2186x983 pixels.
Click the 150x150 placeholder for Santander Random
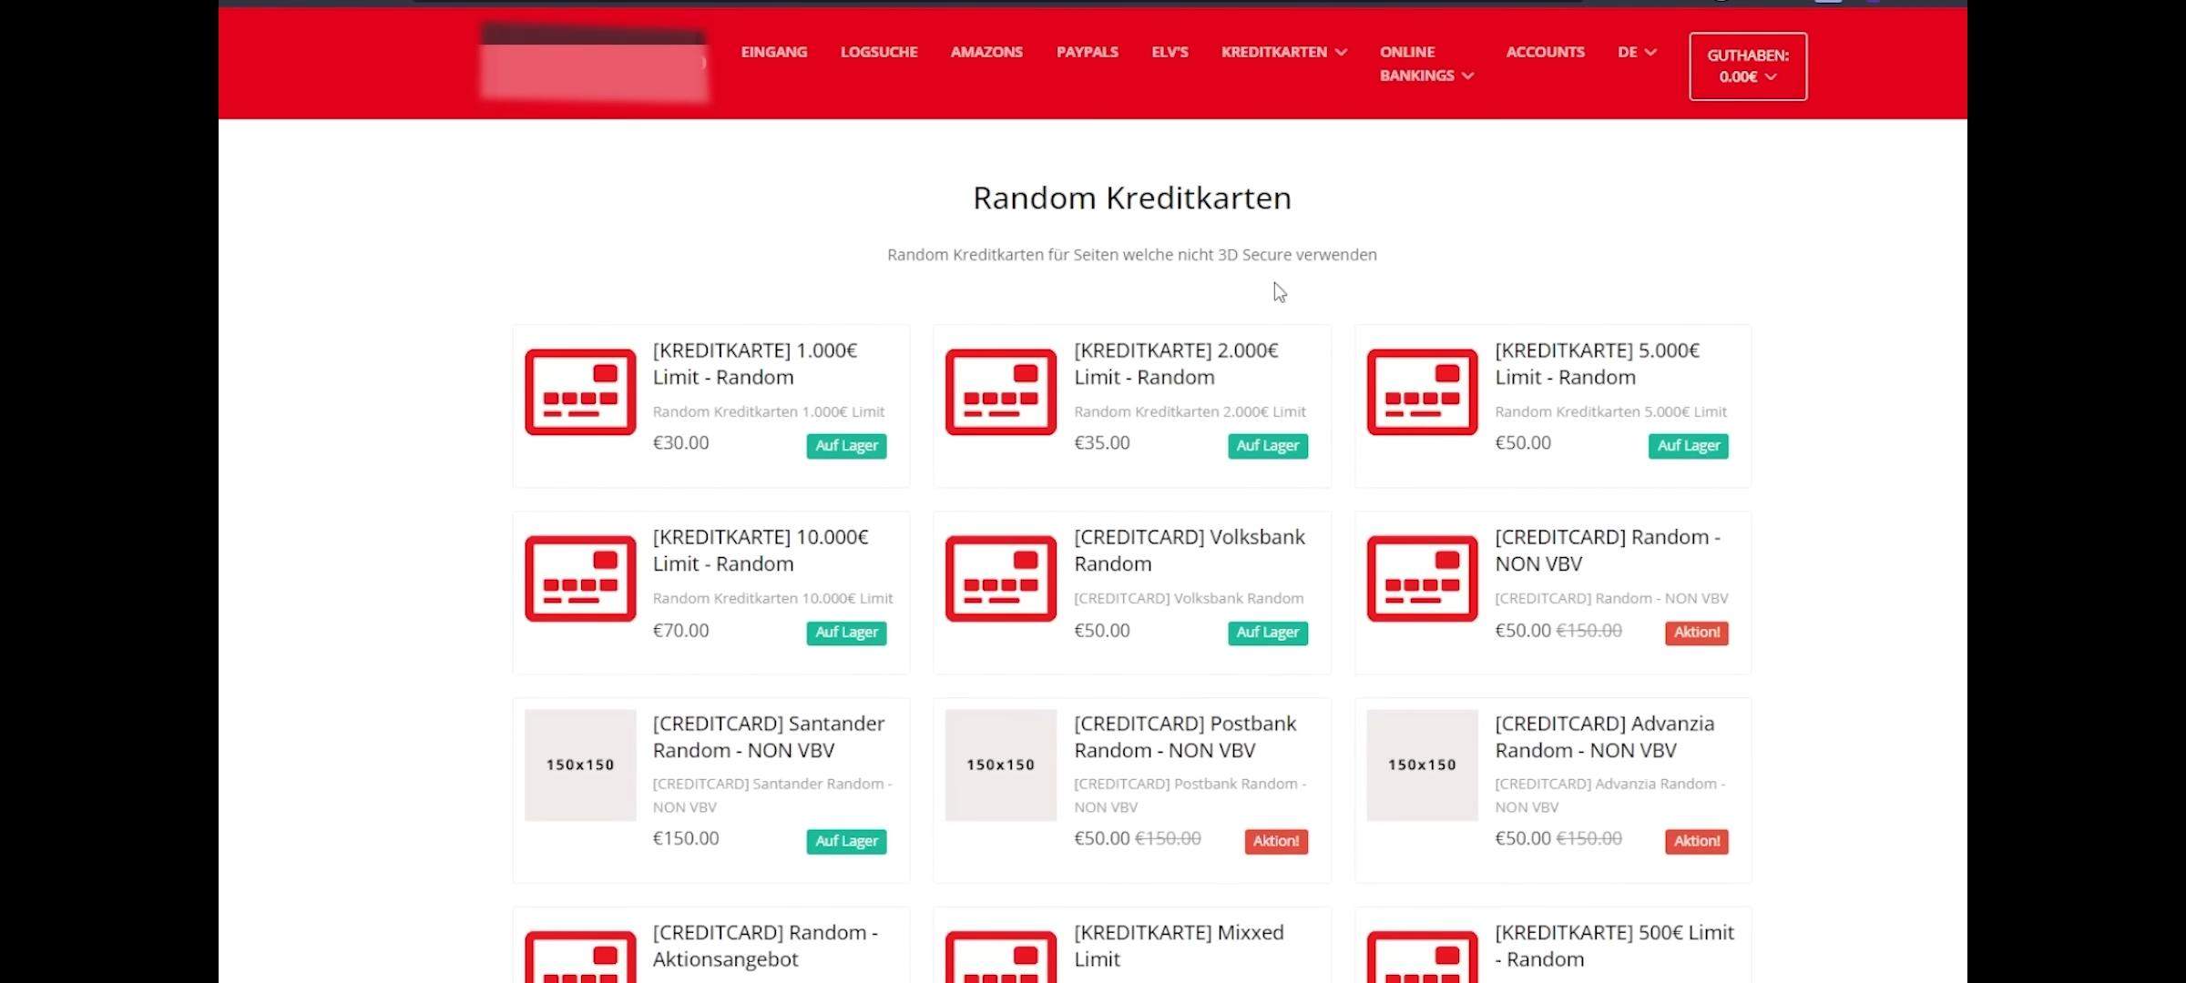click(579, 765)
